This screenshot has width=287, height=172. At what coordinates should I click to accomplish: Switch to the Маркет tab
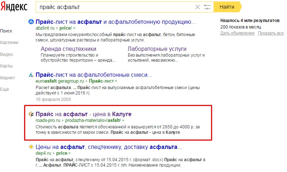(8, 78)
